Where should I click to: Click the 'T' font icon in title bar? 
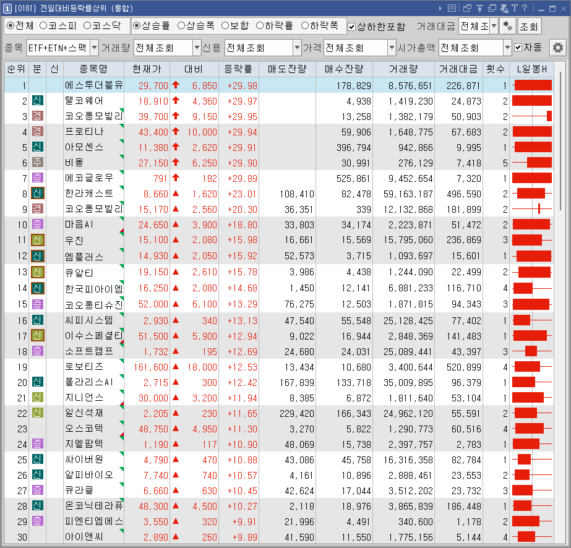[515, 8]
